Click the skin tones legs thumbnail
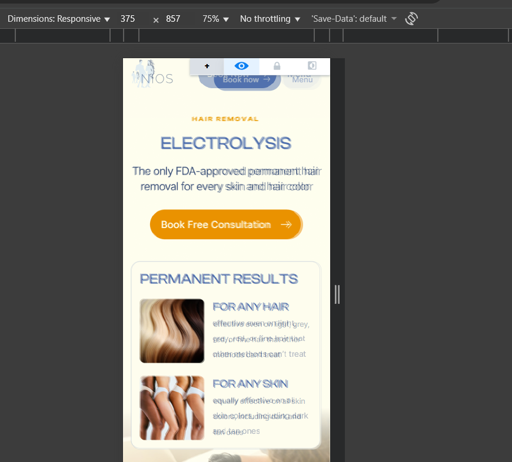This screenshot has width=512, height=462. coord(172,408)
